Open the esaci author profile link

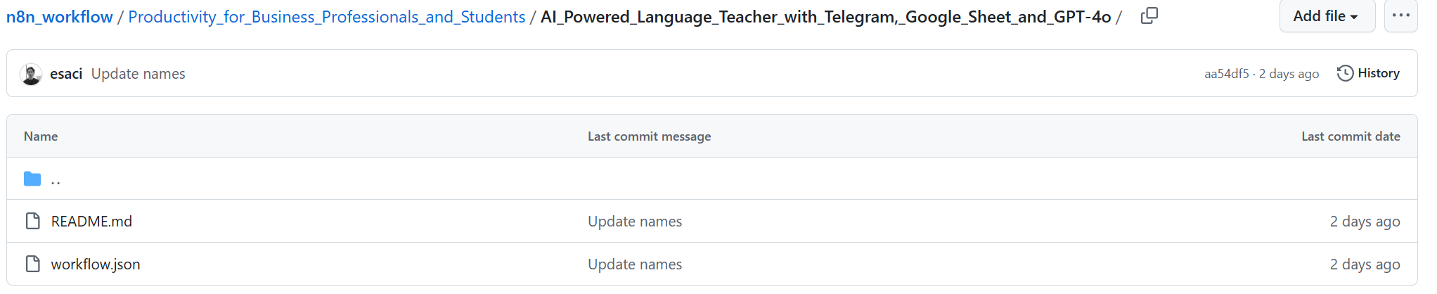click(66, 74)
